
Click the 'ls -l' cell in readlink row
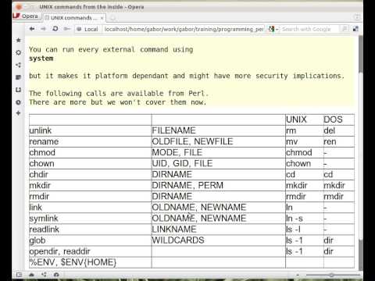(305, 229)
